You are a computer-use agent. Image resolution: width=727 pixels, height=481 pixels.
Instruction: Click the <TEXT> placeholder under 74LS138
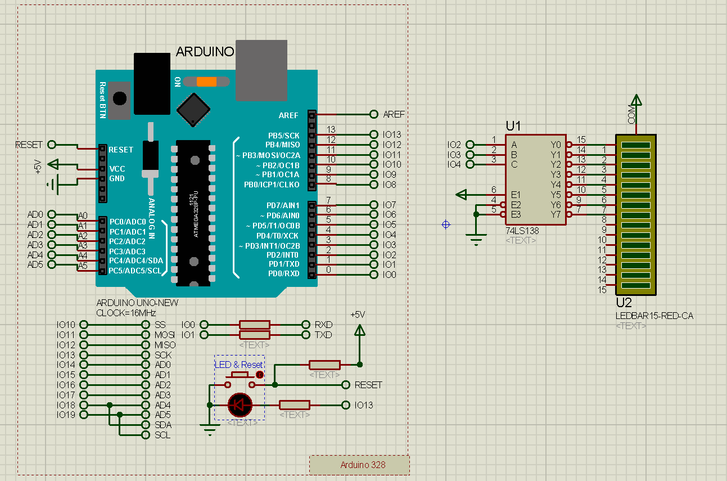[521, 240]
